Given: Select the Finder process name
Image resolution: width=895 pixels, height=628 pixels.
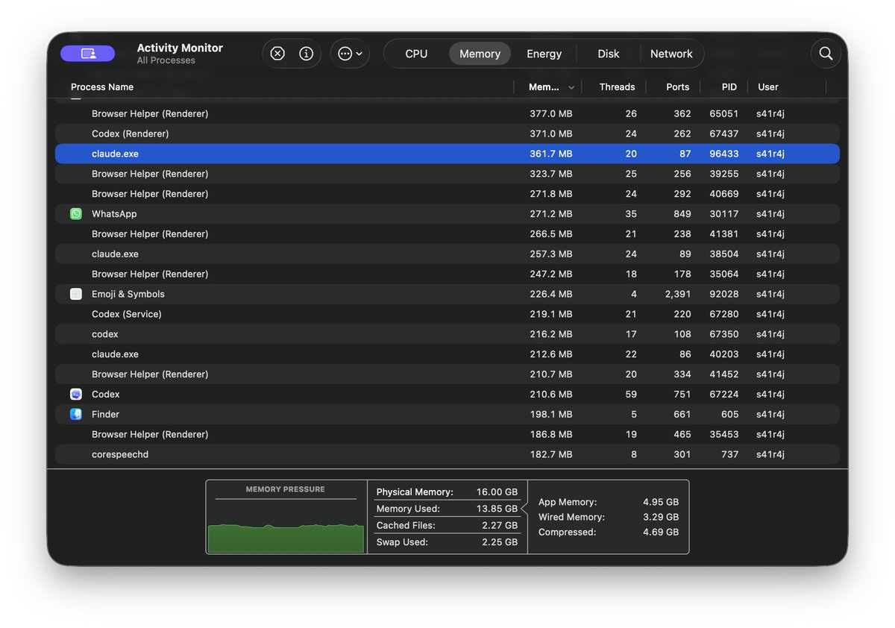Looking at the screenshot, I should point(105,414).
